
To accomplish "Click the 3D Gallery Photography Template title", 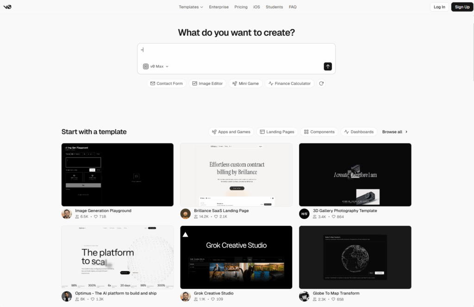I will pyautogui.click(x=345, y=211).
